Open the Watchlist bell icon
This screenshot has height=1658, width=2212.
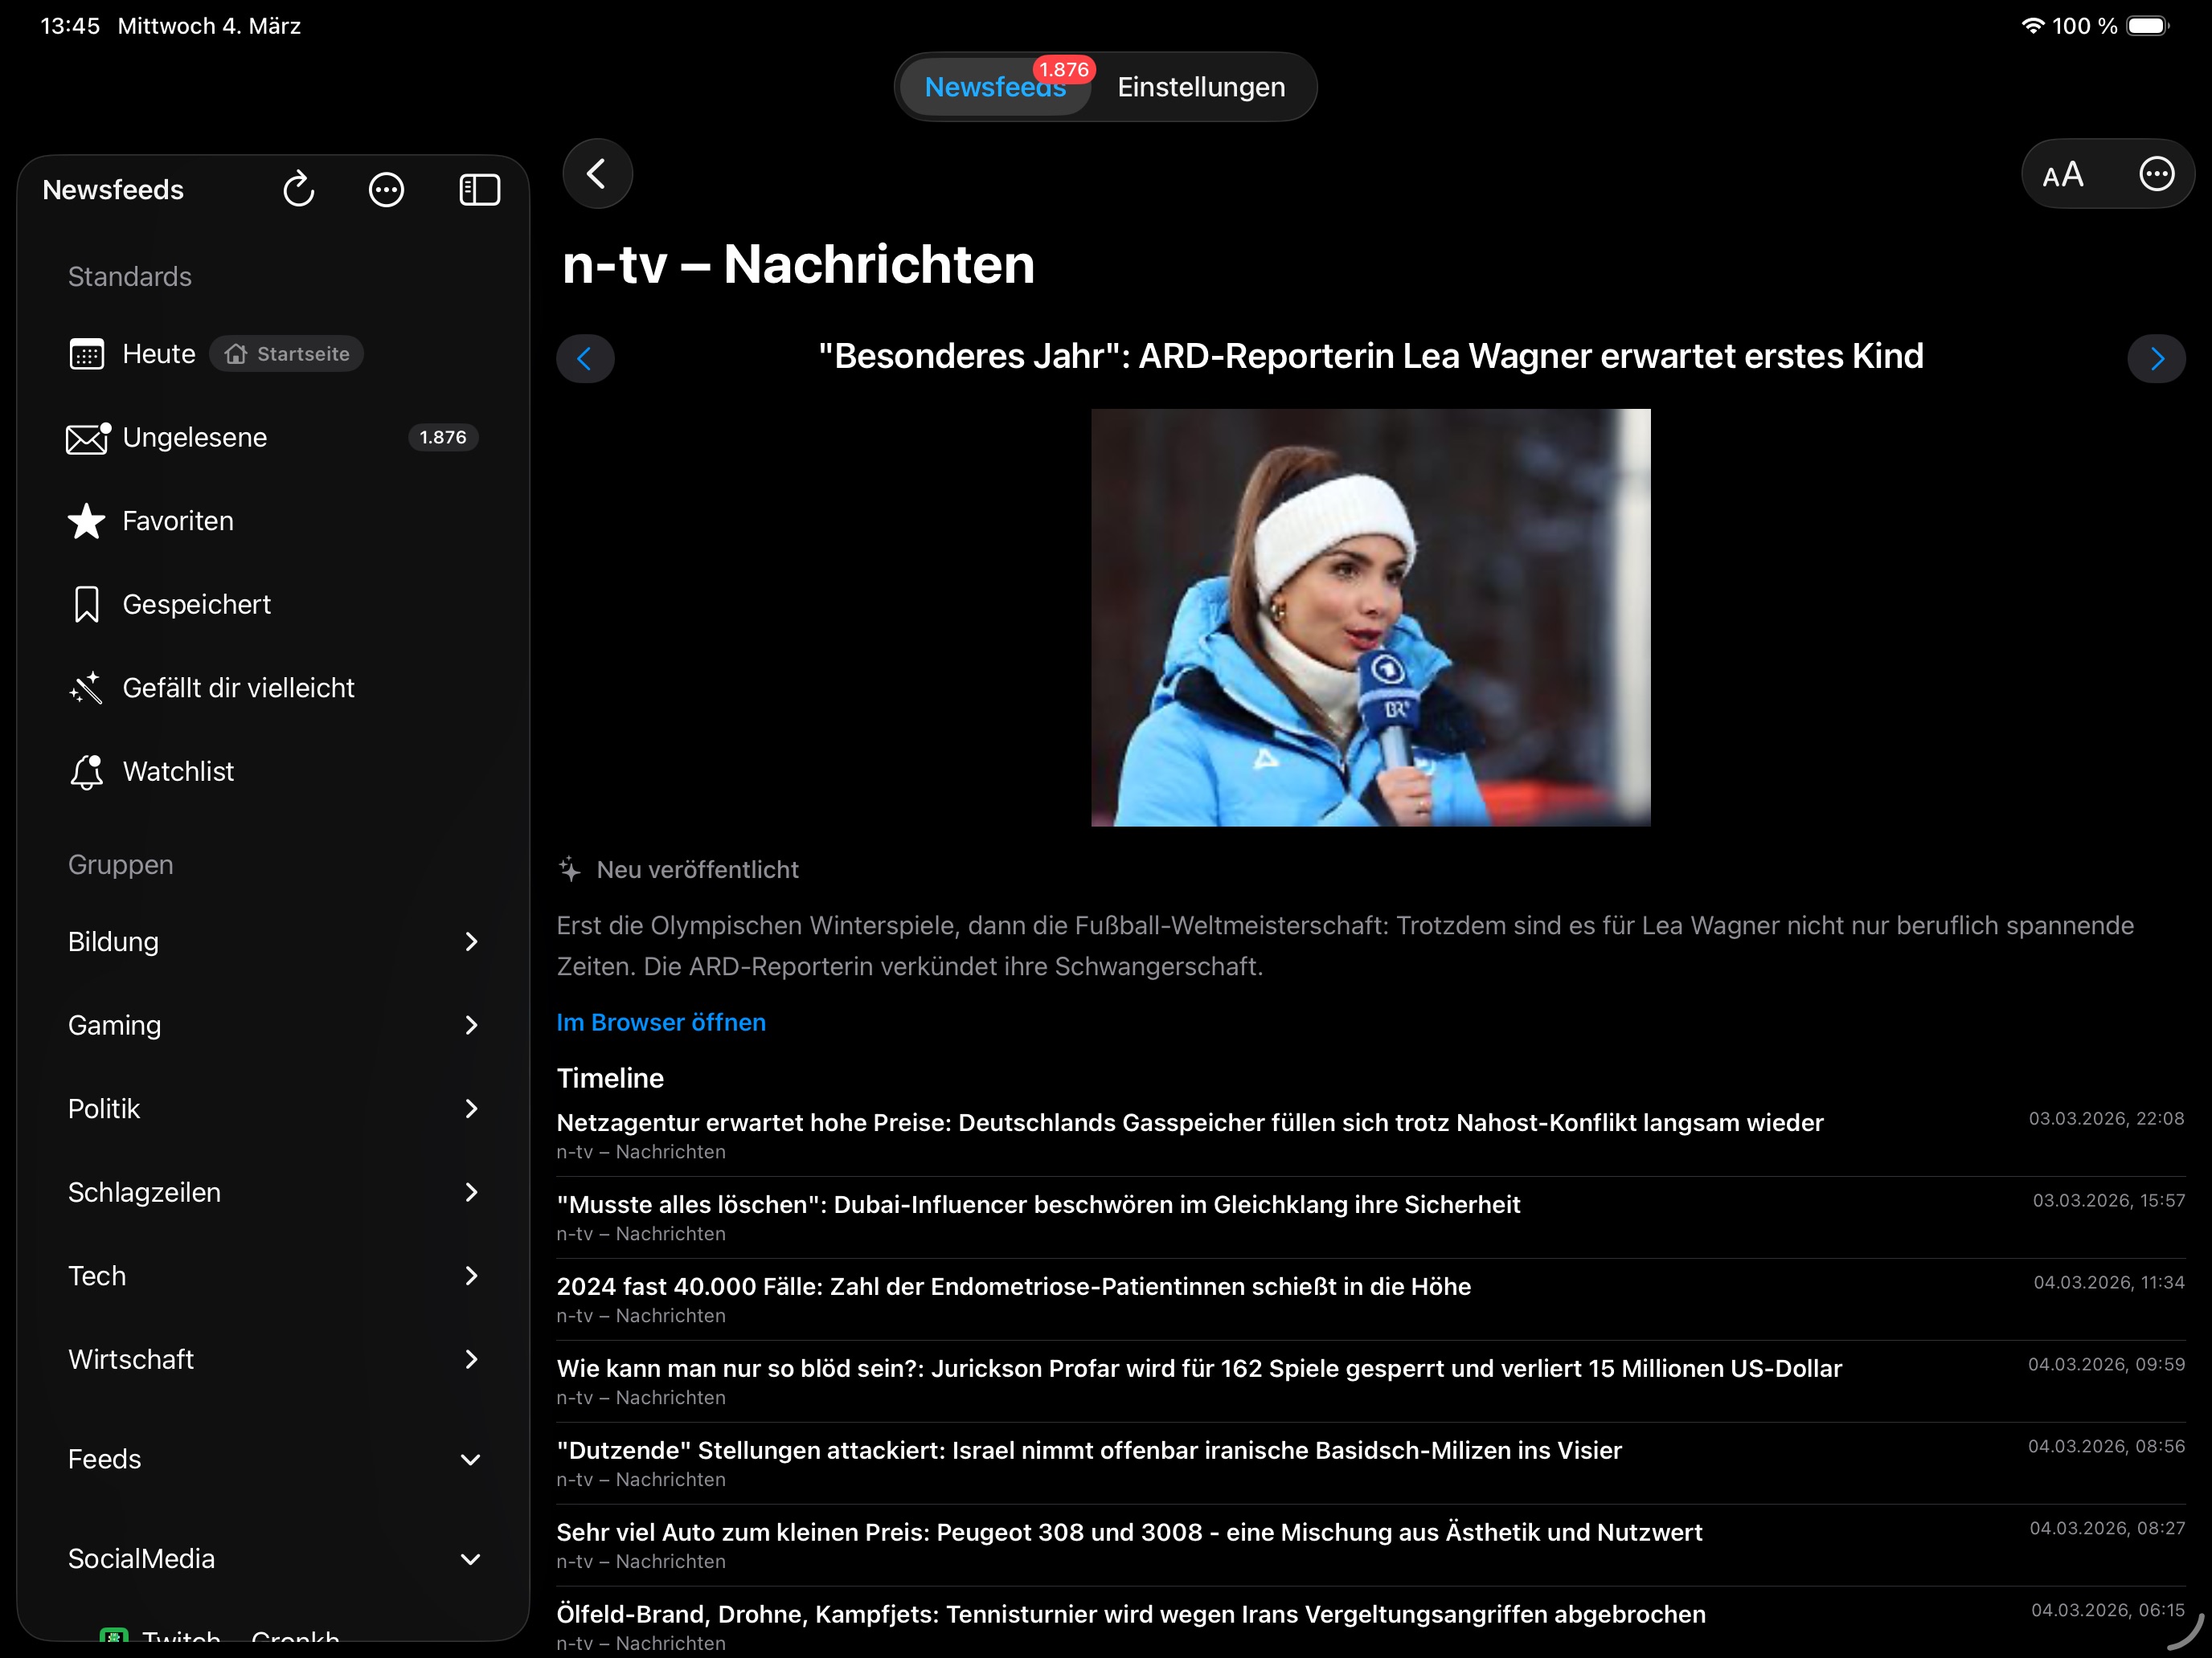coord(86,770)
